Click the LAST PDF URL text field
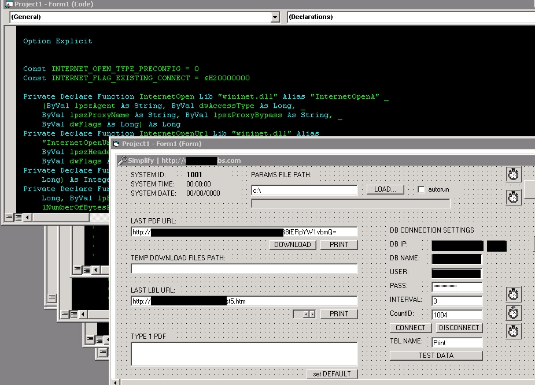Viewport: 535px width, 385px height. pyautogui.click(x=244, y=232)
